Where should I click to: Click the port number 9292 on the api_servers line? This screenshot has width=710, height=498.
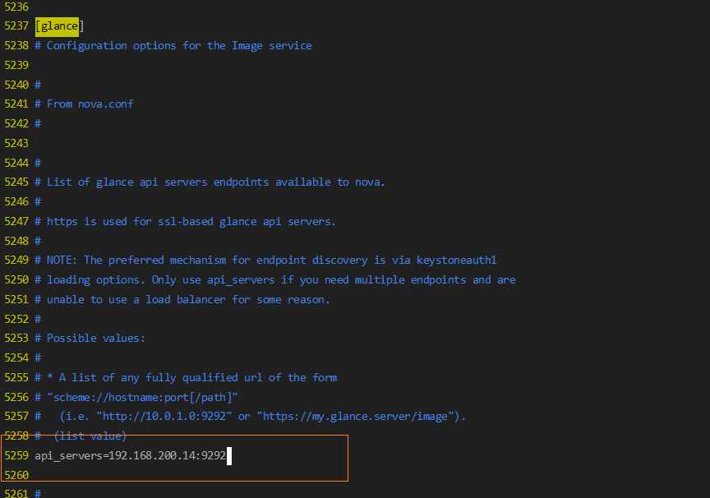pyautogui.click(x=213, y=455)
